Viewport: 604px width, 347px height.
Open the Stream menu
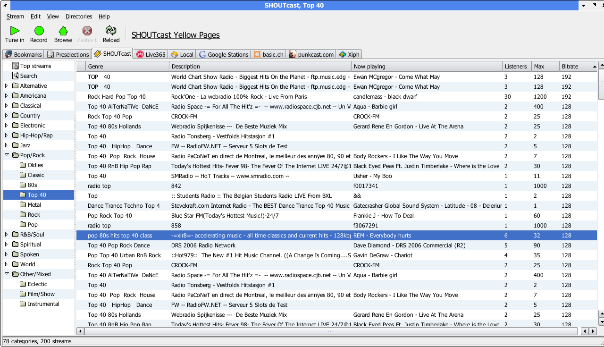point(15,17)
